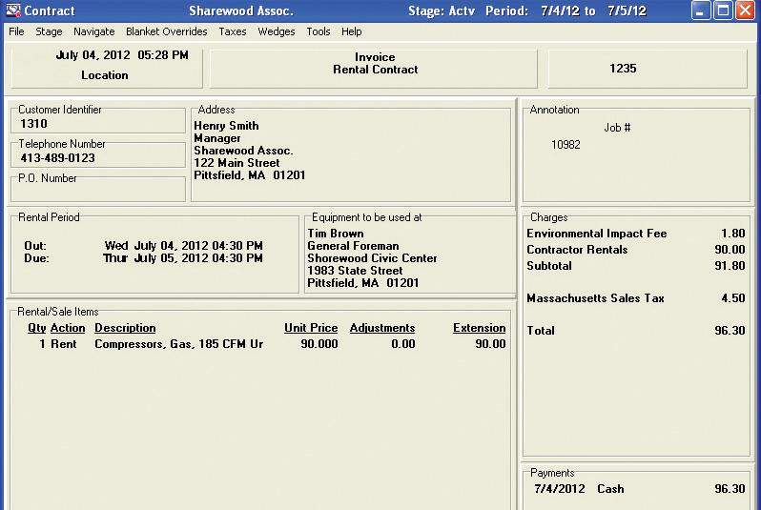This screenshot has height=510, width=761.
Task: Click the empty P.O. Number field
Action: 98,192
